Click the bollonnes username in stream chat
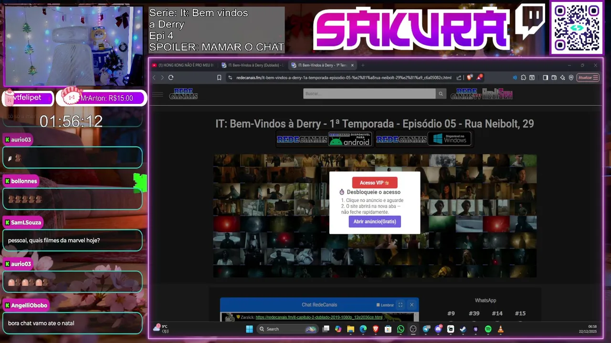This screenshot has width=611, height=343. (x=24, y=181)
